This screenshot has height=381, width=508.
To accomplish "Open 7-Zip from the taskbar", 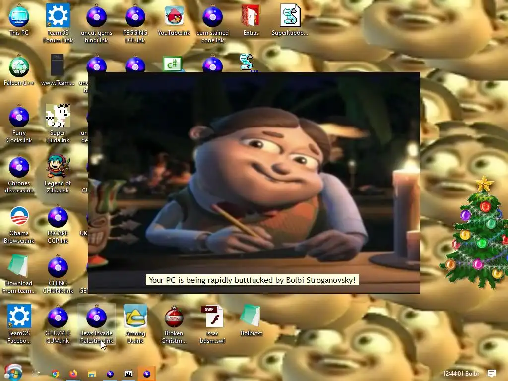I will pyautogui.click(x=128, y=374).
